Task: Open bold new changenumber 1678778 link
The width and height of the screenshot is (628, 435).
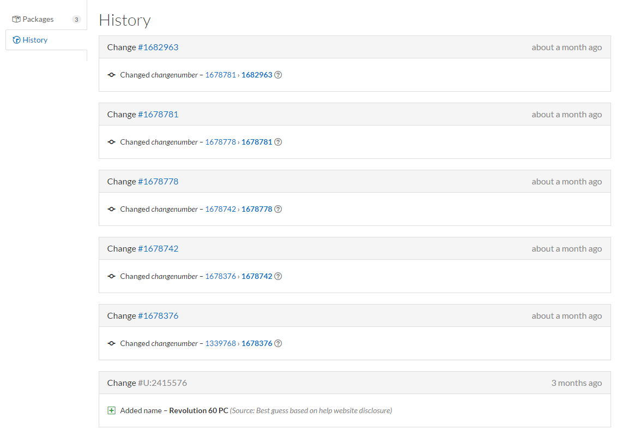Action: pyautogui.click(x=257, y=209)
